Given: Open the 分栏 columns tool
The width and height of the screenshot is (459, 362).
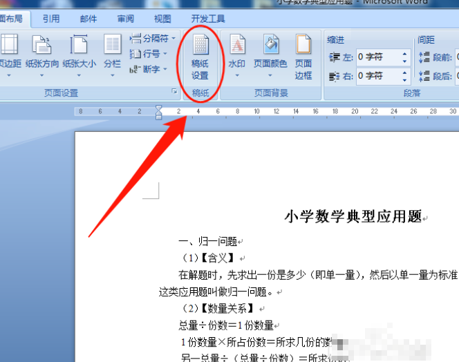Looking at the screenshot, I should (x=113, y=55).
